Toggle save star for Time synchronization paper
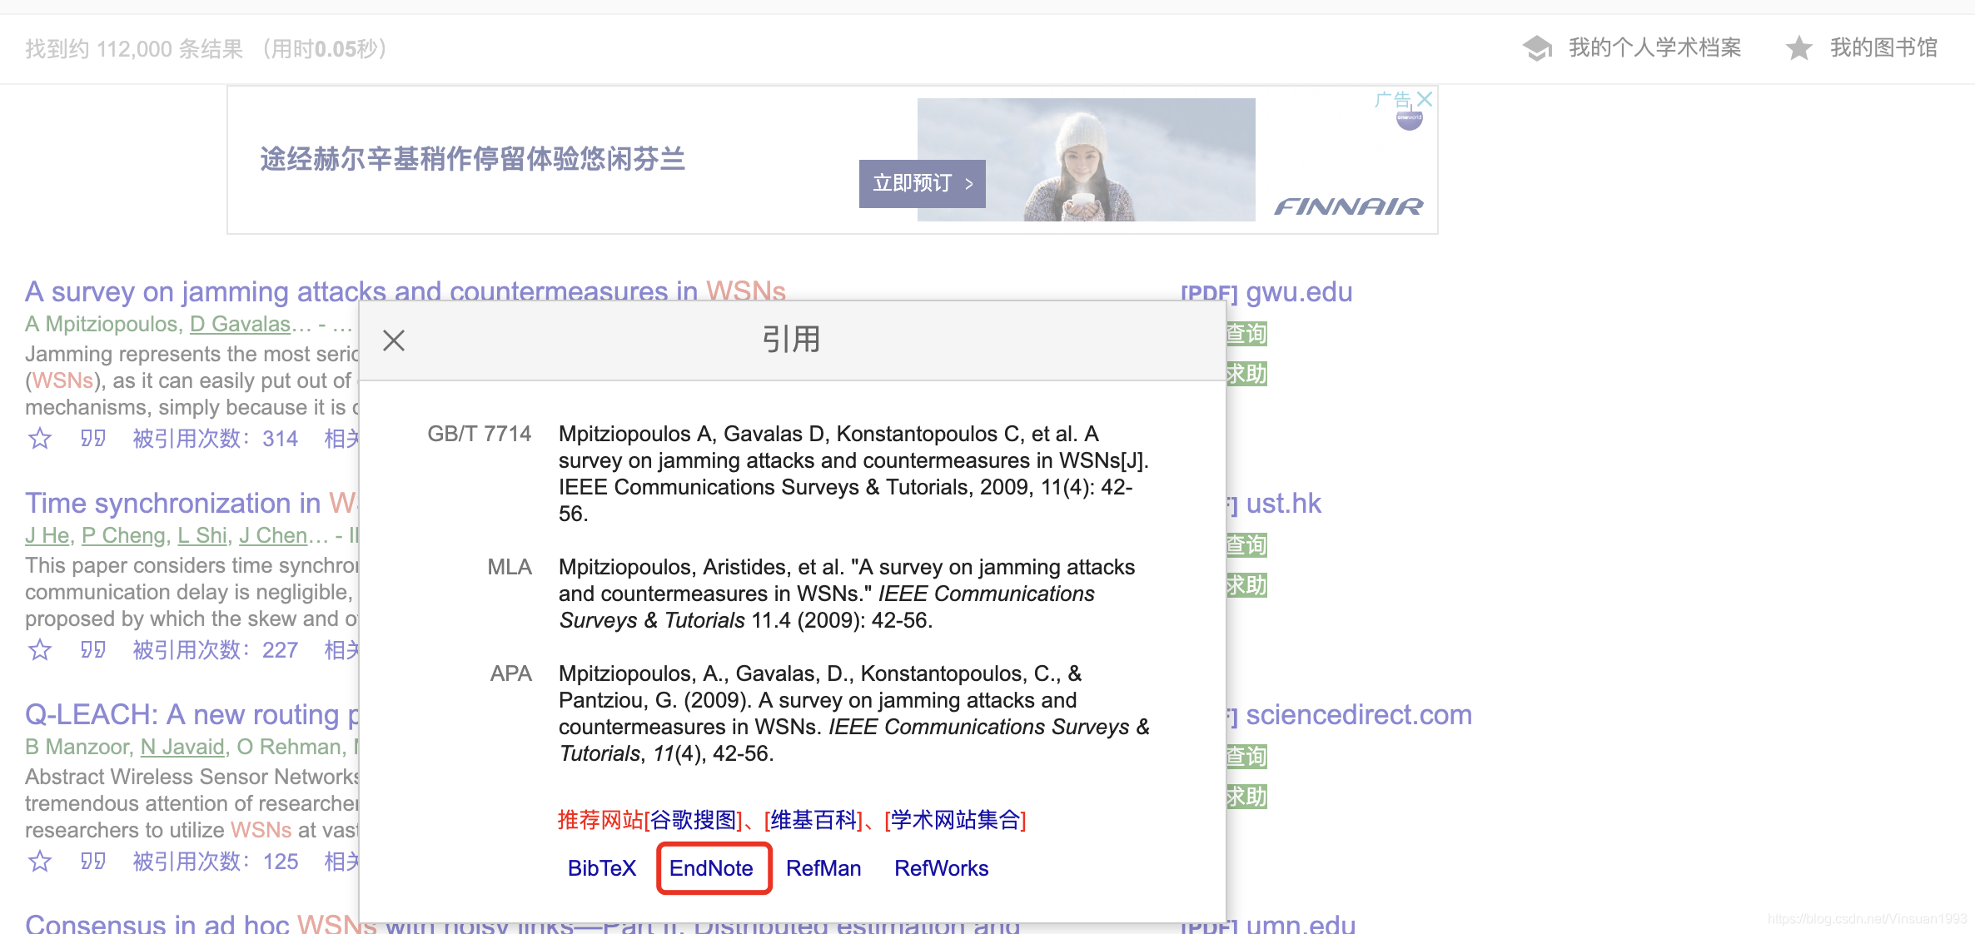Screen dimensions: 1975x934 point(38,650)
